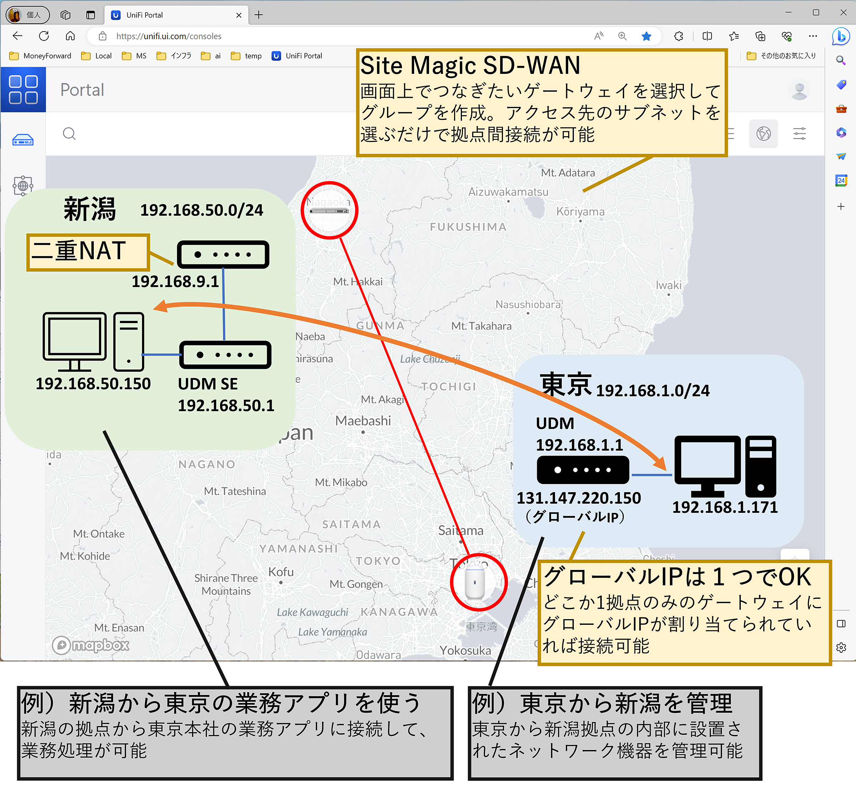Add a sidebar app with plus
The height and width of the screenshot is (790, 856).
841,207
